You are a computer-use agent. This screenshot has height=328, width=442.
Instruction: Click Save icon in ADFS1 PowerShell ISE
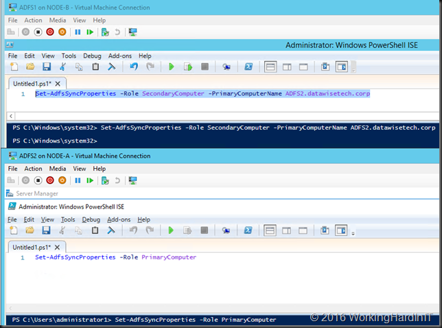pyautogui.click(x=47, y=67)
